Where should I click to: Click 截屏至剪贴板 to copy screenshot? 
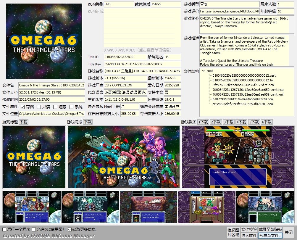(x=270, y=229)
